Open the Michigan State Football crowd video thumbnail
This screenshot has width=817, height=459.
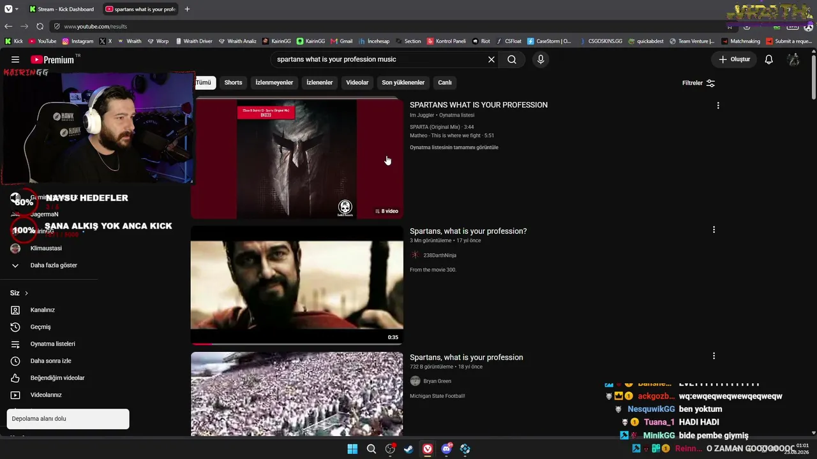click(x=297, y=394)
